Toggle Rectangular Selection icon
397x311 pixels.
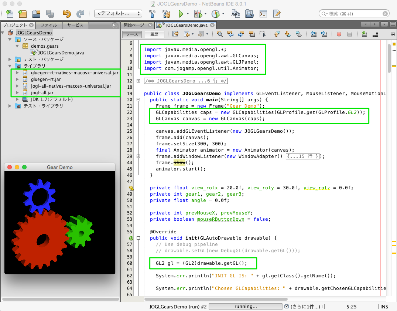263,34
